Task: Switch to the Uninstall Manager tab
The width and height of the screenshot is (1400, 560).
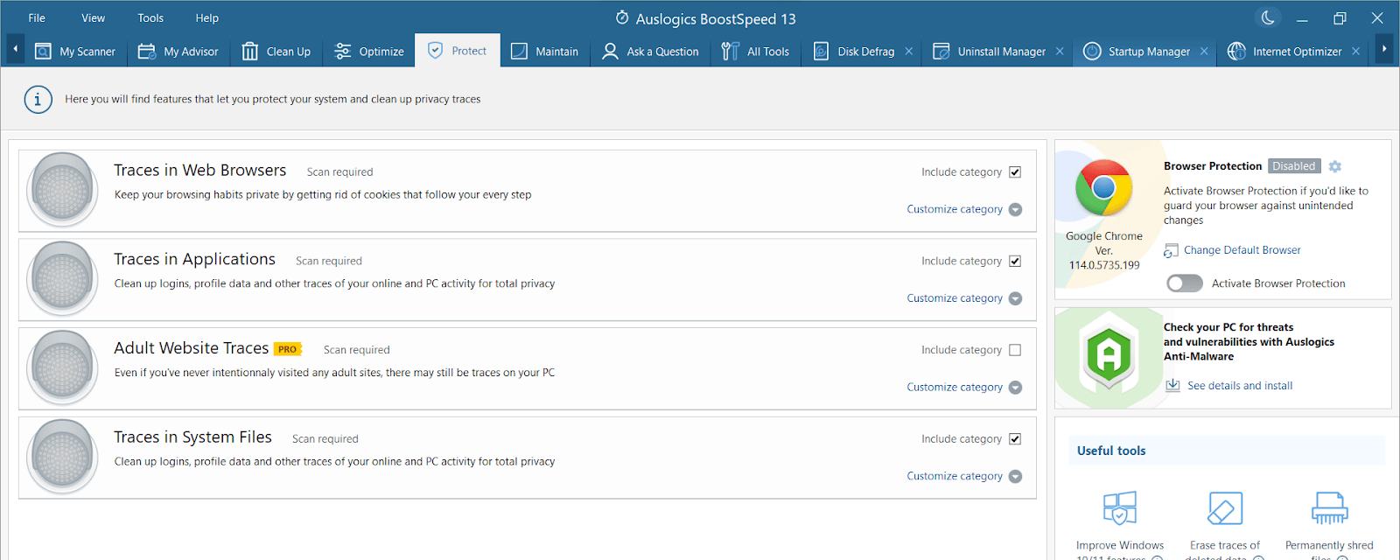Action: tap(990, 52)
